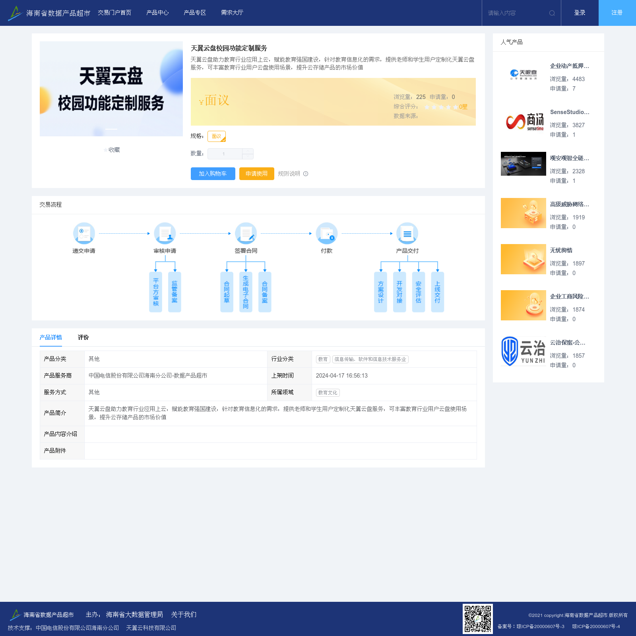Image resolution: width=636 pixels, height=636 pixels.
Task: Click the 天翼云科技有限公司 footer text
Action: click(x=151, y=628)
